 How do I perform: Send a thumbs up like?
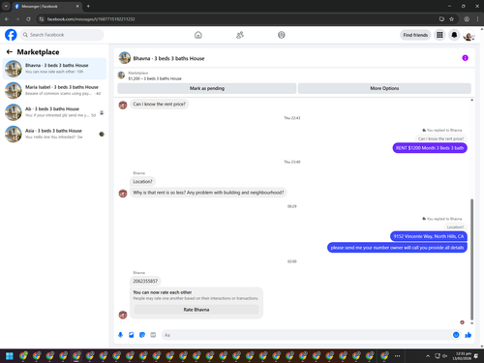pos(469,335)
